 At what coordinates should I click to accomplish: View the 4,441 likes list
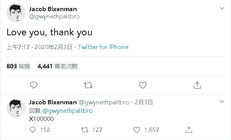pos(58,66)
